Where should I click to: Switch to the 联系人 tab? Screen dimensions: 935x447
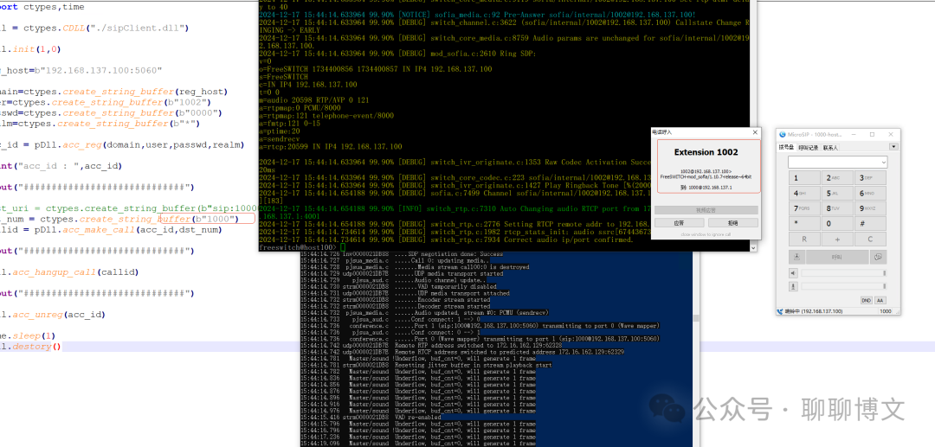(x=830, y=148)
